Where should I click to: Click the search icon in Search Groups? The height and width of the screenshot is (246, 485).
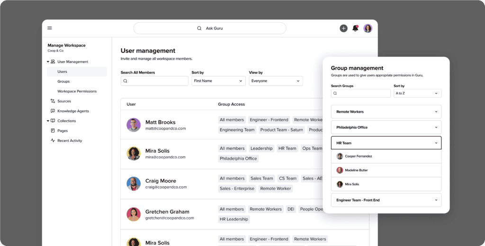(335, 93)
